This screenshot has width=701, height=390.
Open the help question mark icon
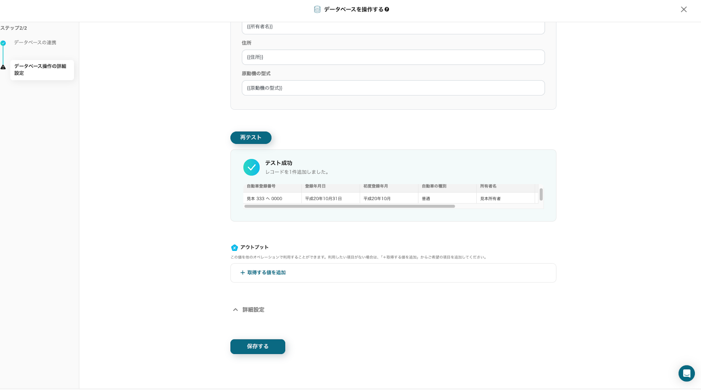tap(387, 9)
